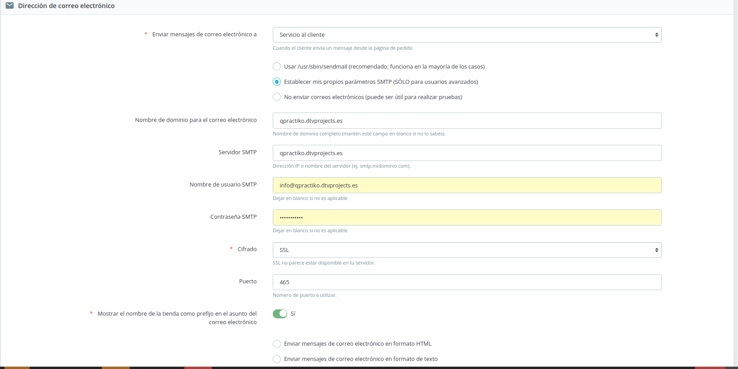Toggle the shop name prefix switch
The width and height of the screenshot is (738, 369).
click(280, 314)
